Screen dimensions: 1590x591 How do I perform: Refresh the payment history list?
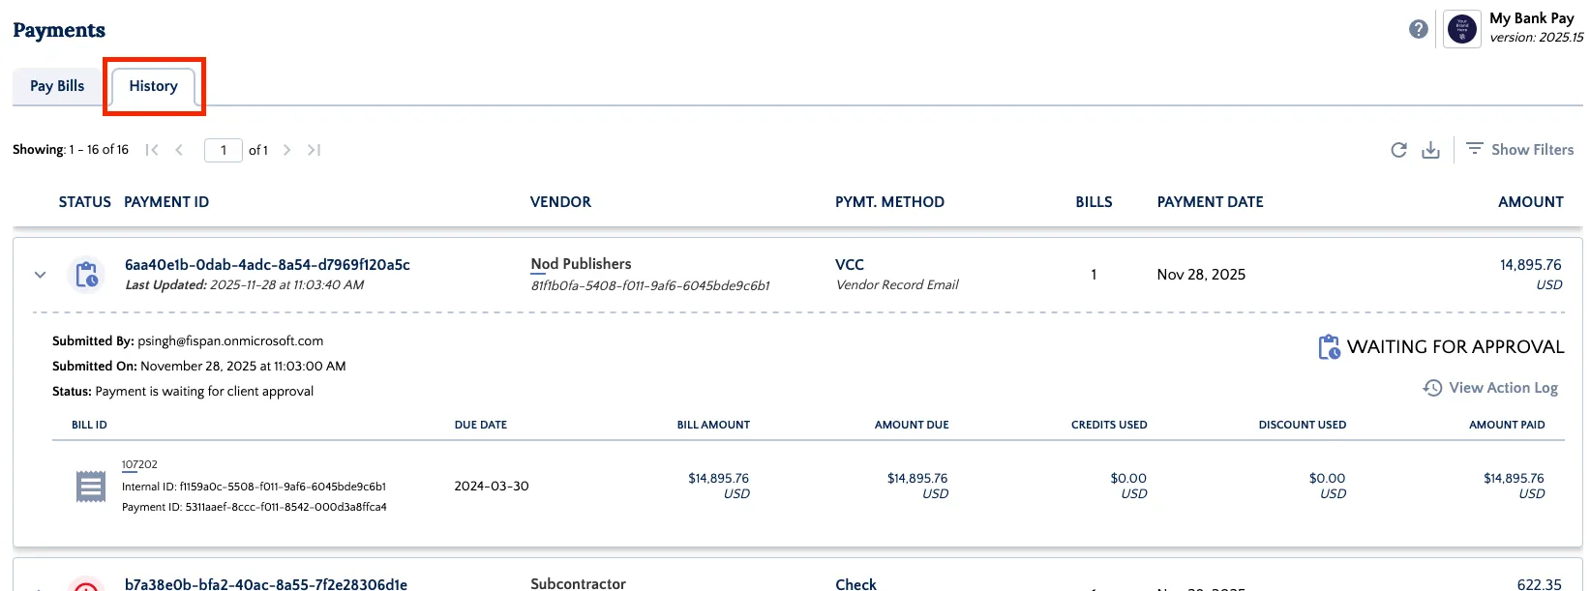[1398, 150]
